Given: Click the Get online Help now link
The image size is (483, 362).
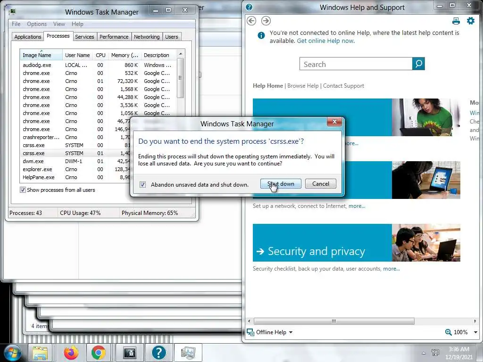Looking at the screenshot, I should (325, 41).
